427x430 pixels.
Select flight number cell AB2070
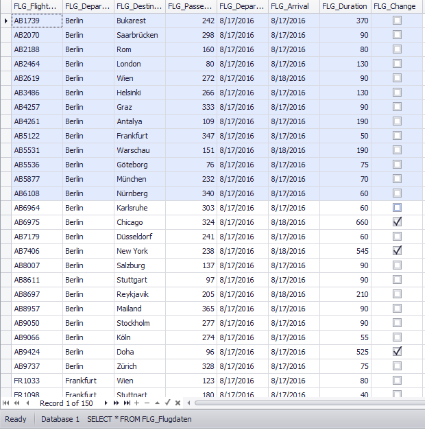click(37, 35)
